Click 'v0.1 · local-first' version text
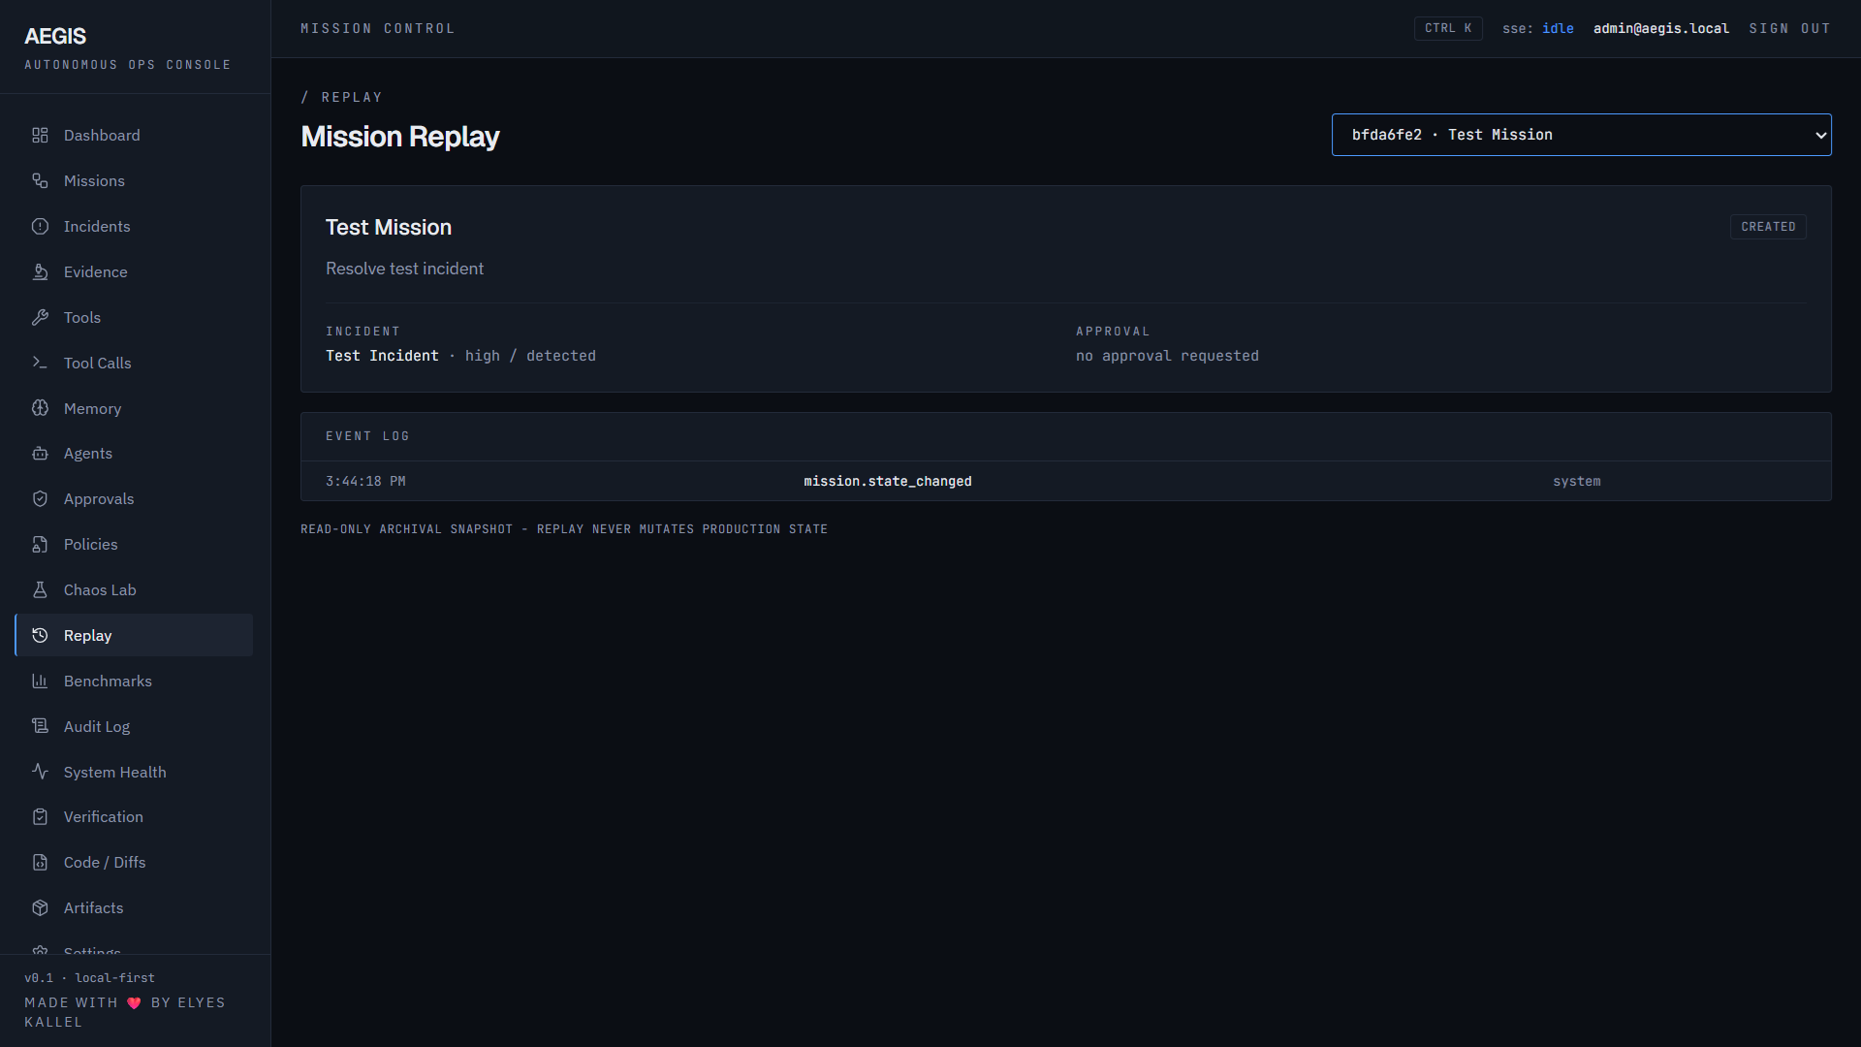1861x1047 pixels. click(x=89, y=977)
